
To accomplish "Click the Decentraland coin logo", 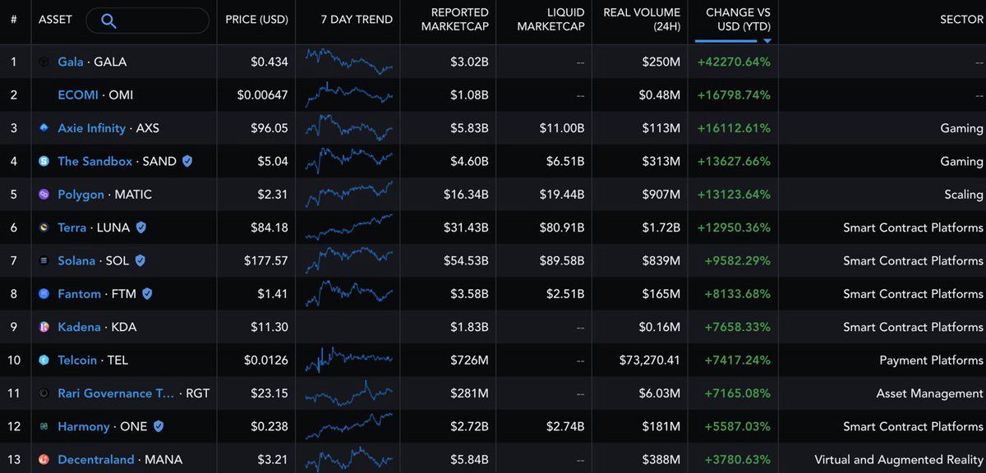I will point(44,459).
